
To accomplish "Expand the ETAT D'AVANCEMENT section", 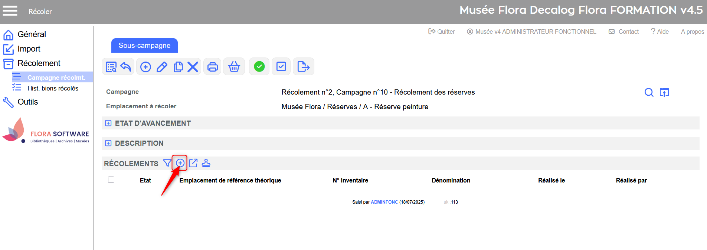I will point(108,123).
